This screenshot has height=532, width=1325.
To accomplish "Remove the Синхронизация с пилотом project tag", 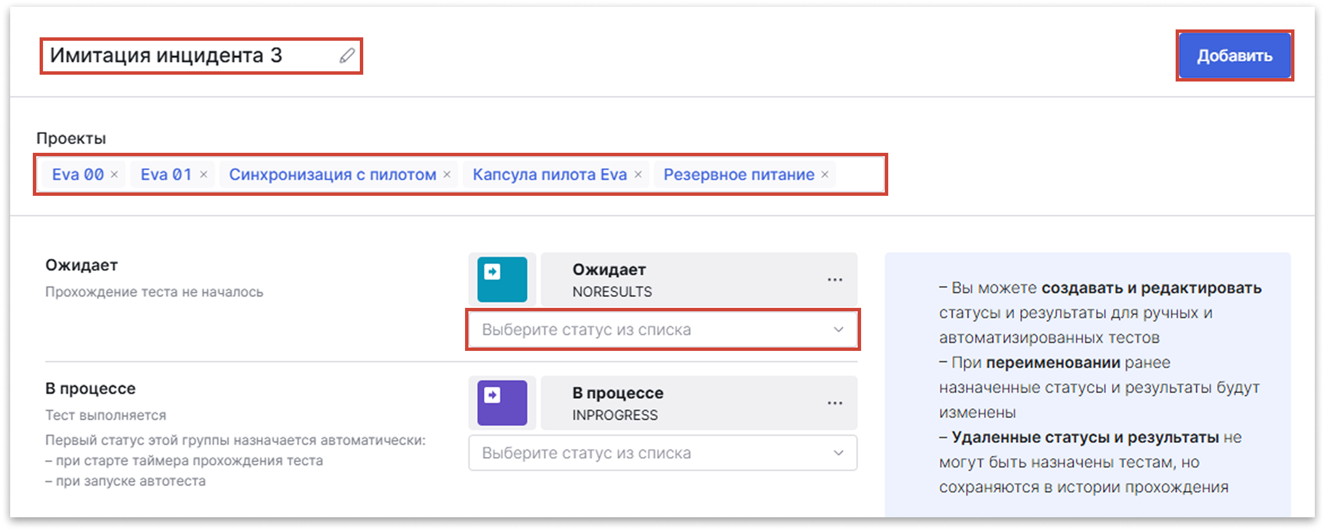I will click(446, 174).
